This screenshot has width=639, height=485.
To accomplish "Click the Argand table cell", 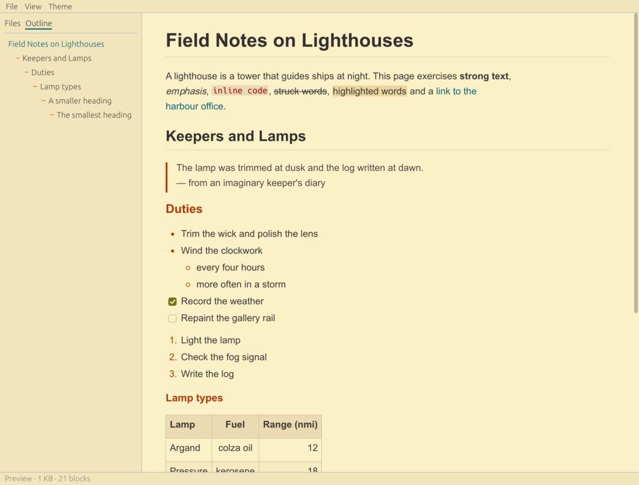I will click(189, 450).
